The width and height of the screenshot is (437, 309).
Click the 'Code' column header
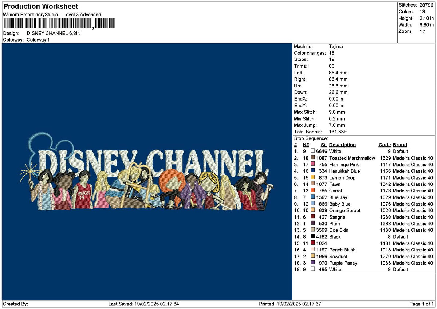pyautogui.click(x=385, y=145)
